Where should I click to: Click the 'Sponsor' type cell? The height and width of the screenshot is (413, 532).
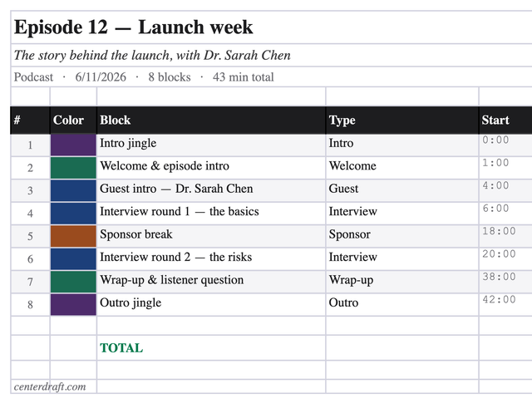[x=402, y=236]
